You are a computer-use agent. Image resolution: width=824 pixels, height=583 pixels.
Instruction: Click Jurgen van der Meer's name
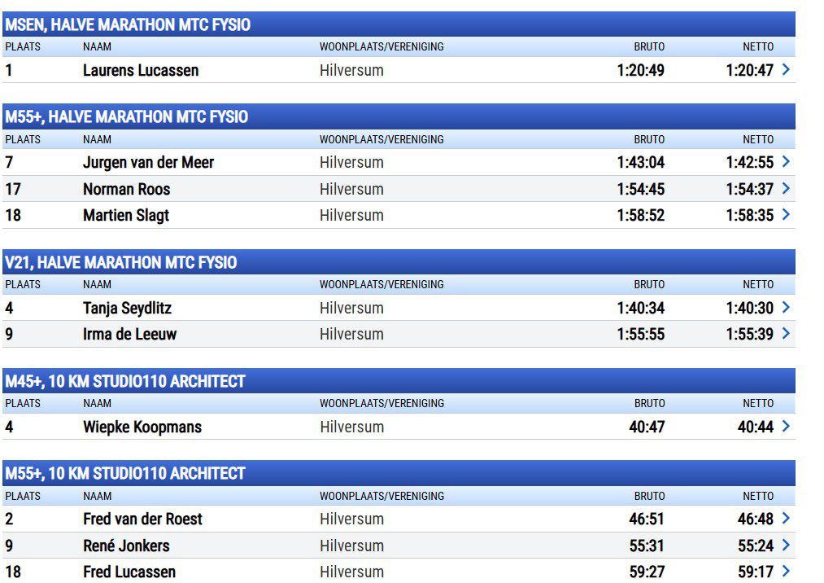(148, 162)
